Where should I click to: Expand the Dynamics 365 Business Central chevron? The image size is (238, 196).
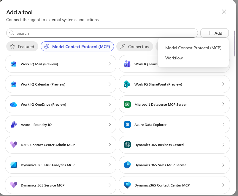click(x=223, y=145)
